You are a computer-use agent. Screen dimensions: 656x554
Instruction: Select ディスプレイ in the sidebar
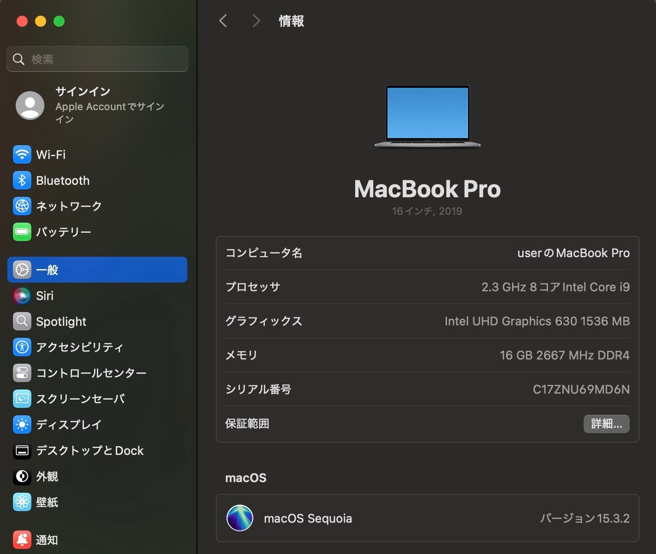click(x=97, y=424)
